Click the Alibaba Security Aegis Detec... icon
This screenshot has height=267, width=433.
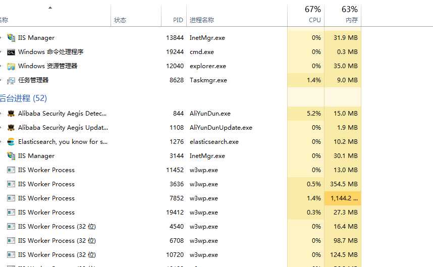pos(11,114)
